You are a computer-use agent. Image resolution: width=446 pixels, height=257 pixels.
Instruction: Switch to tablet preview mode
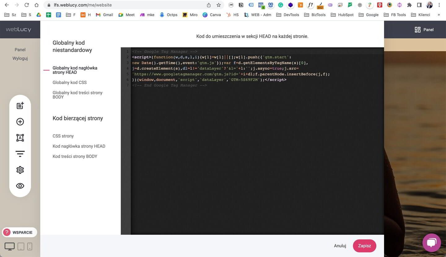(x=20, y=246)
